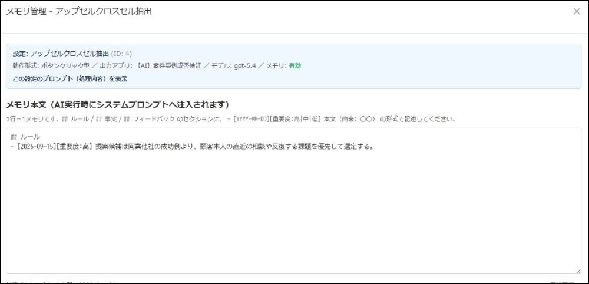Image resolution: width=589 pixels, height=284 pixels.
Task: Click the [2026-09-15] rule memory line
Action: pyautogui.click(x=193, y=147)
